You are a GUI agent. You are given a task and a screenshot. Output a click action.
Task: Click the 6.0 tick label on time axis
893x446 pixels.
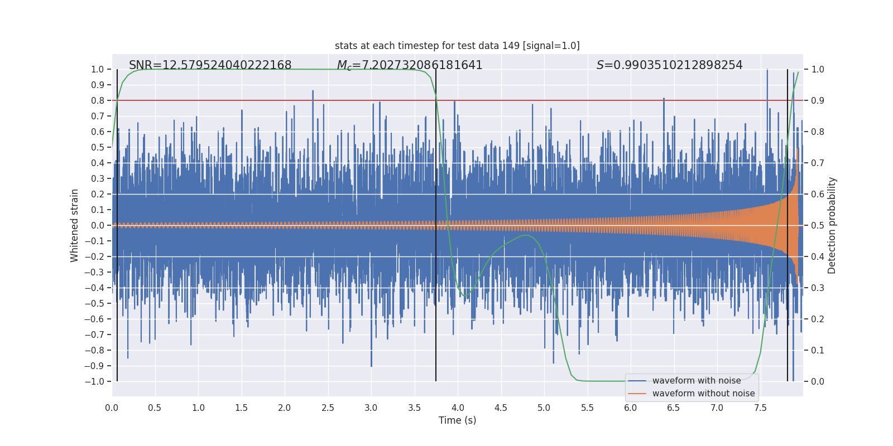click(630, 408)
